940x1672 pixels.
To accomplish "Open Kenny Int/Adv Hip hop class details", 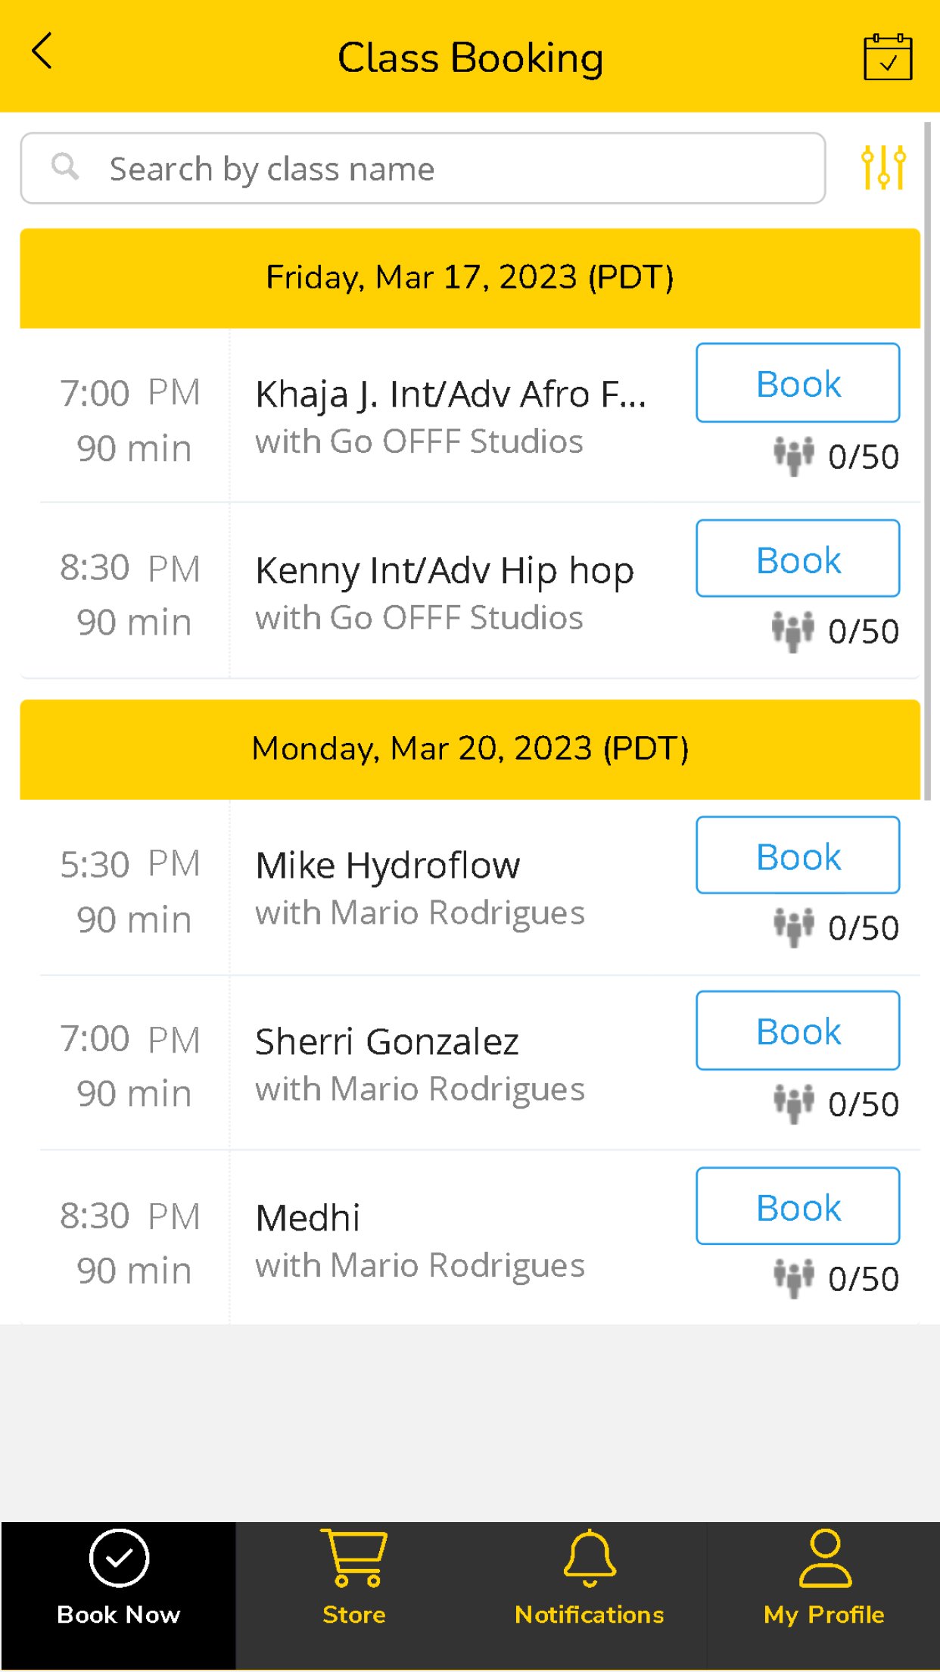I will [444, 571].
